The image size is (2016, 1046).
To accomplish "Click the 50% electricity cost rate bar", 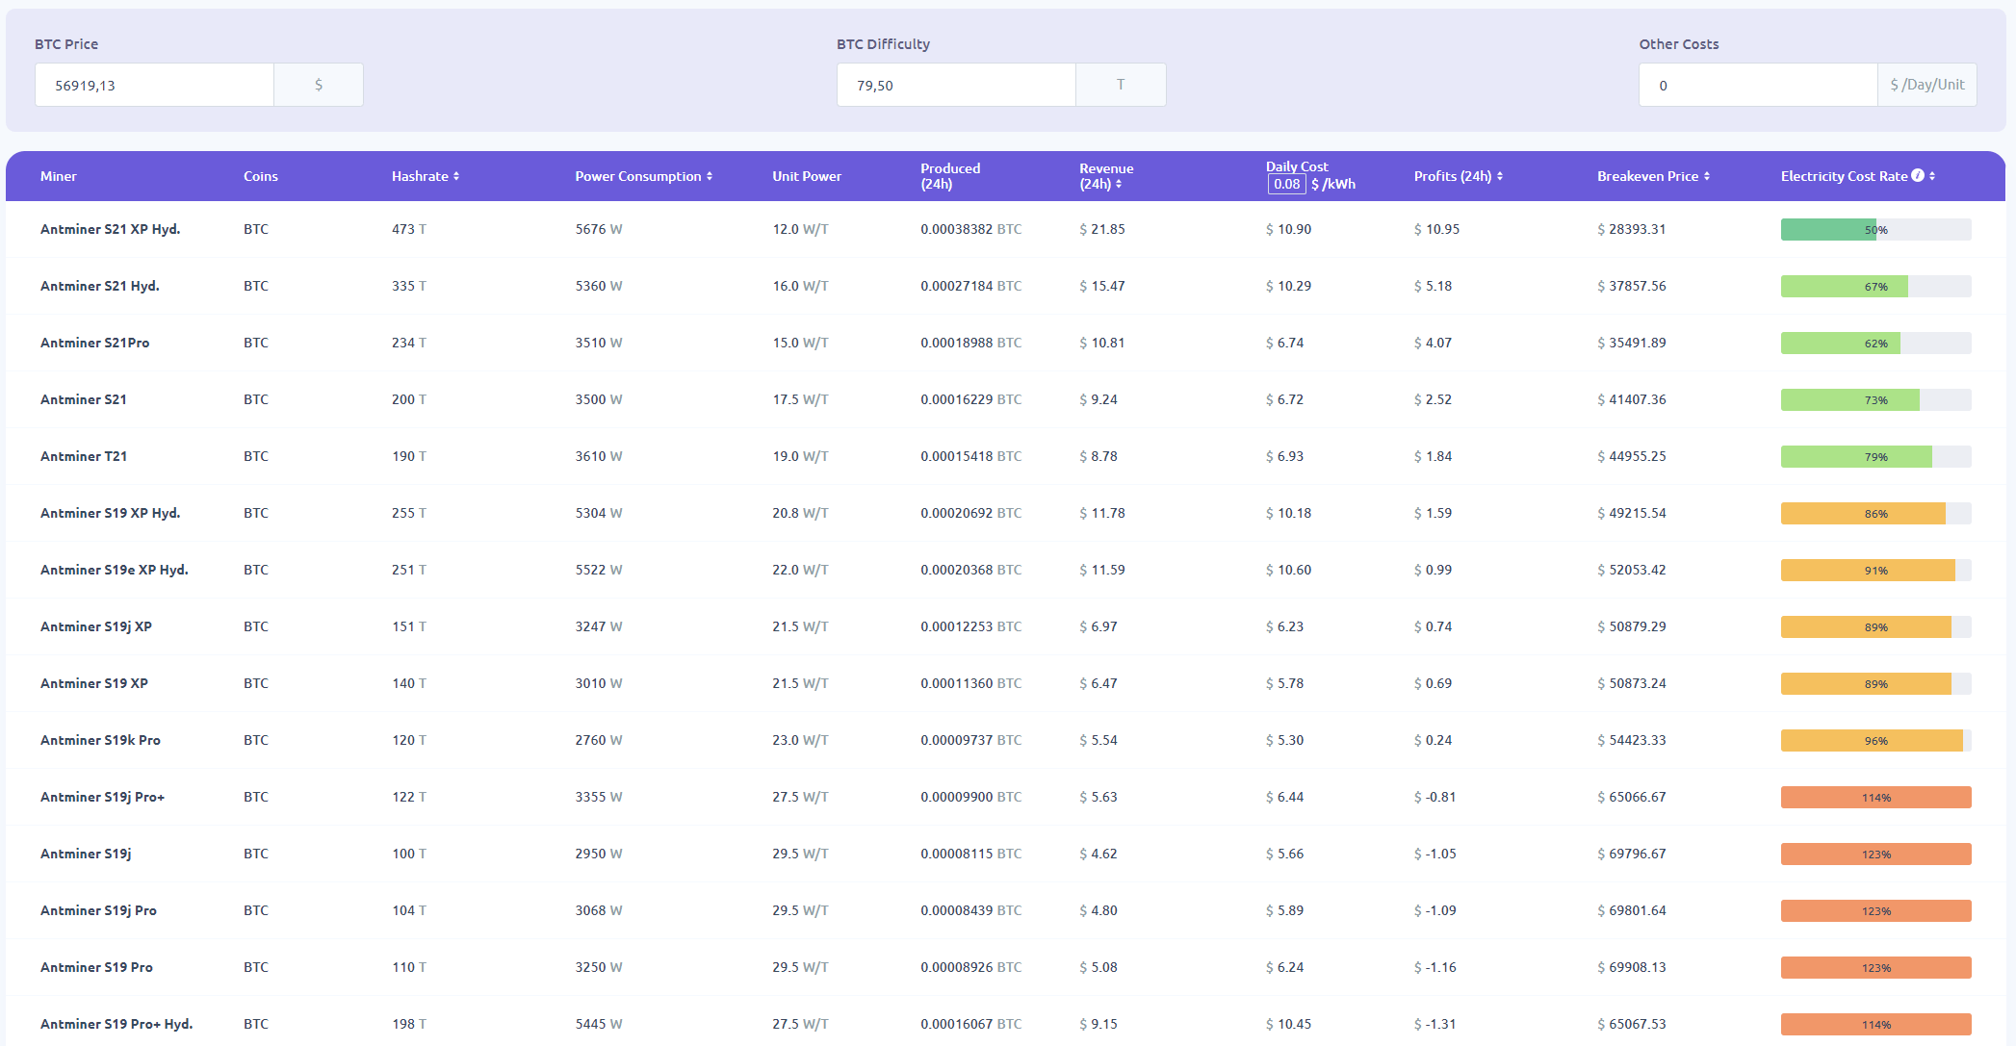I will [1875, 229].
